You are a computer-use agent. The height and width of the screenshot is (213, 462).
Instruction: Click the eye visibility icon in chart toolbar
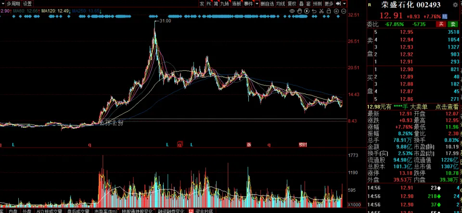[293, 10]
